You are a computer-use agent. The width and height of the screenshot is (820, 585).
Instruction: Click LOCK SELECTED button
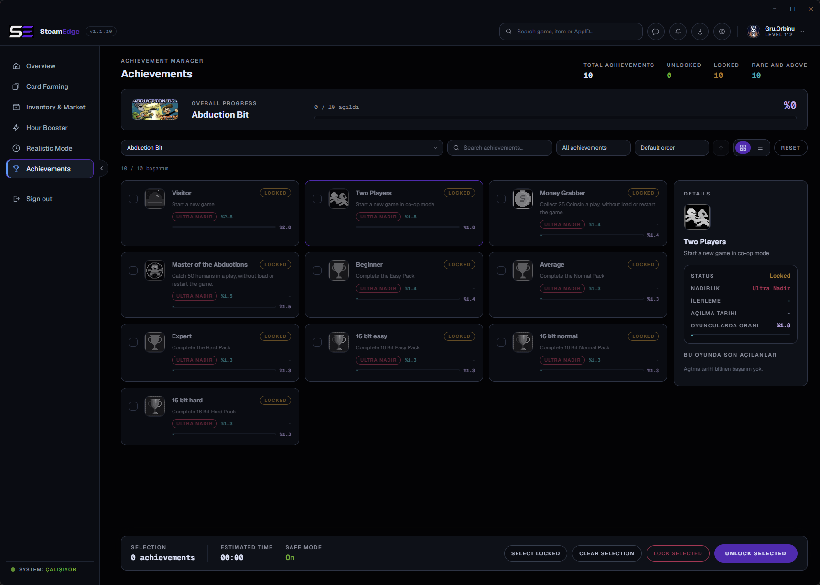point(678,553)
